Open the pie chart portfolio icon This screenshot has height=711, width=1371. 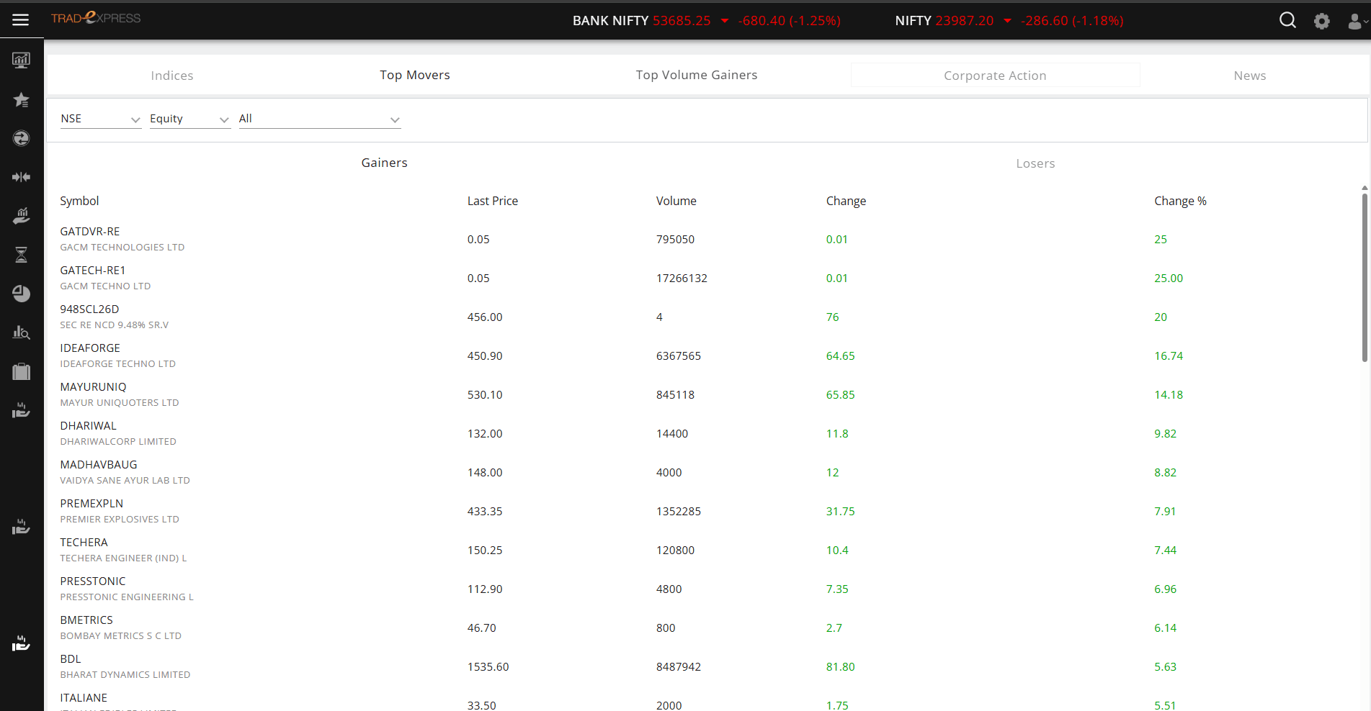click(21, 294)
